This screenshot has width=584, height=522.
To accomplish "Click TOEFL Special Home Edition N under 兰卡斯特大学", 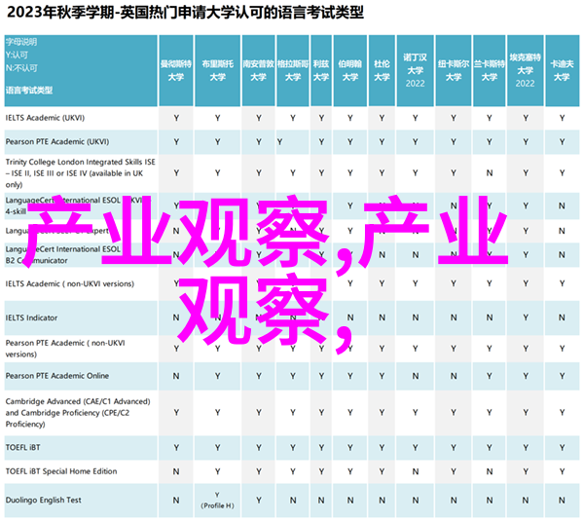I will 489,471.
